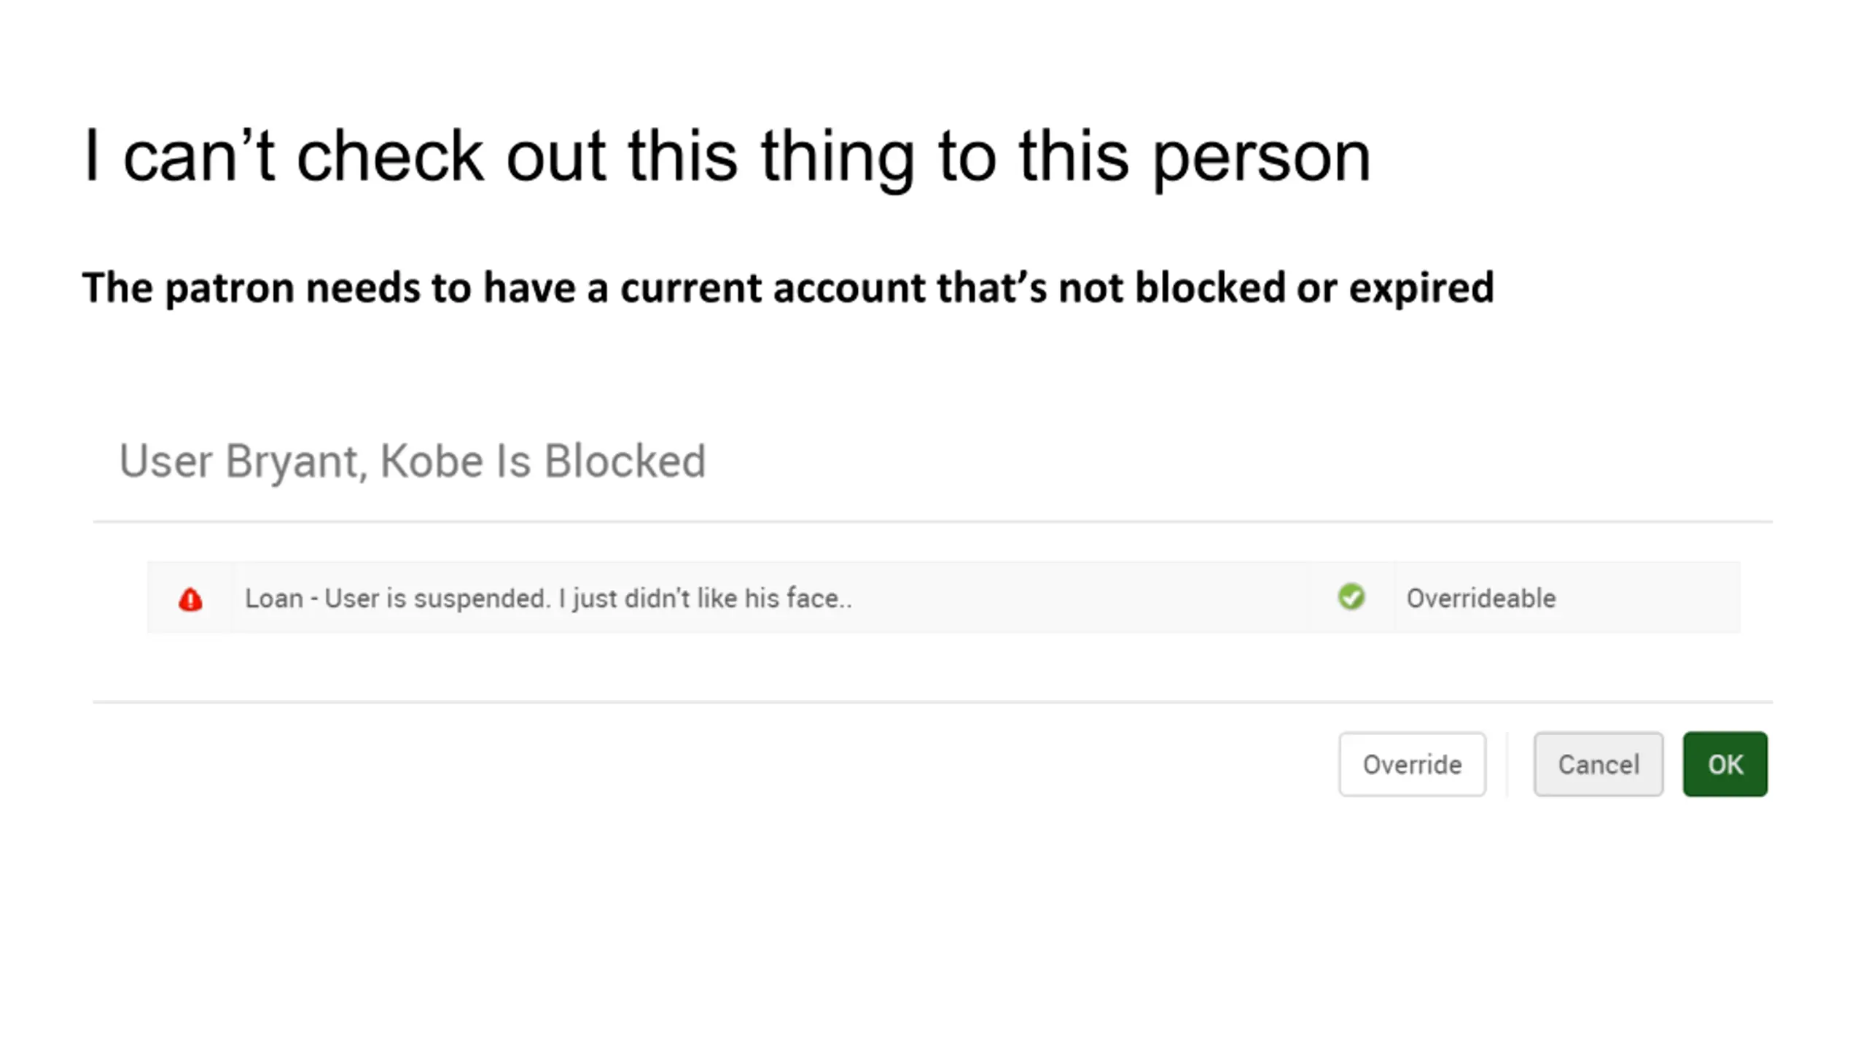Click the word Loan in block row
The height and width of the screenshot is (1050, 1866).
coord(274,599)
